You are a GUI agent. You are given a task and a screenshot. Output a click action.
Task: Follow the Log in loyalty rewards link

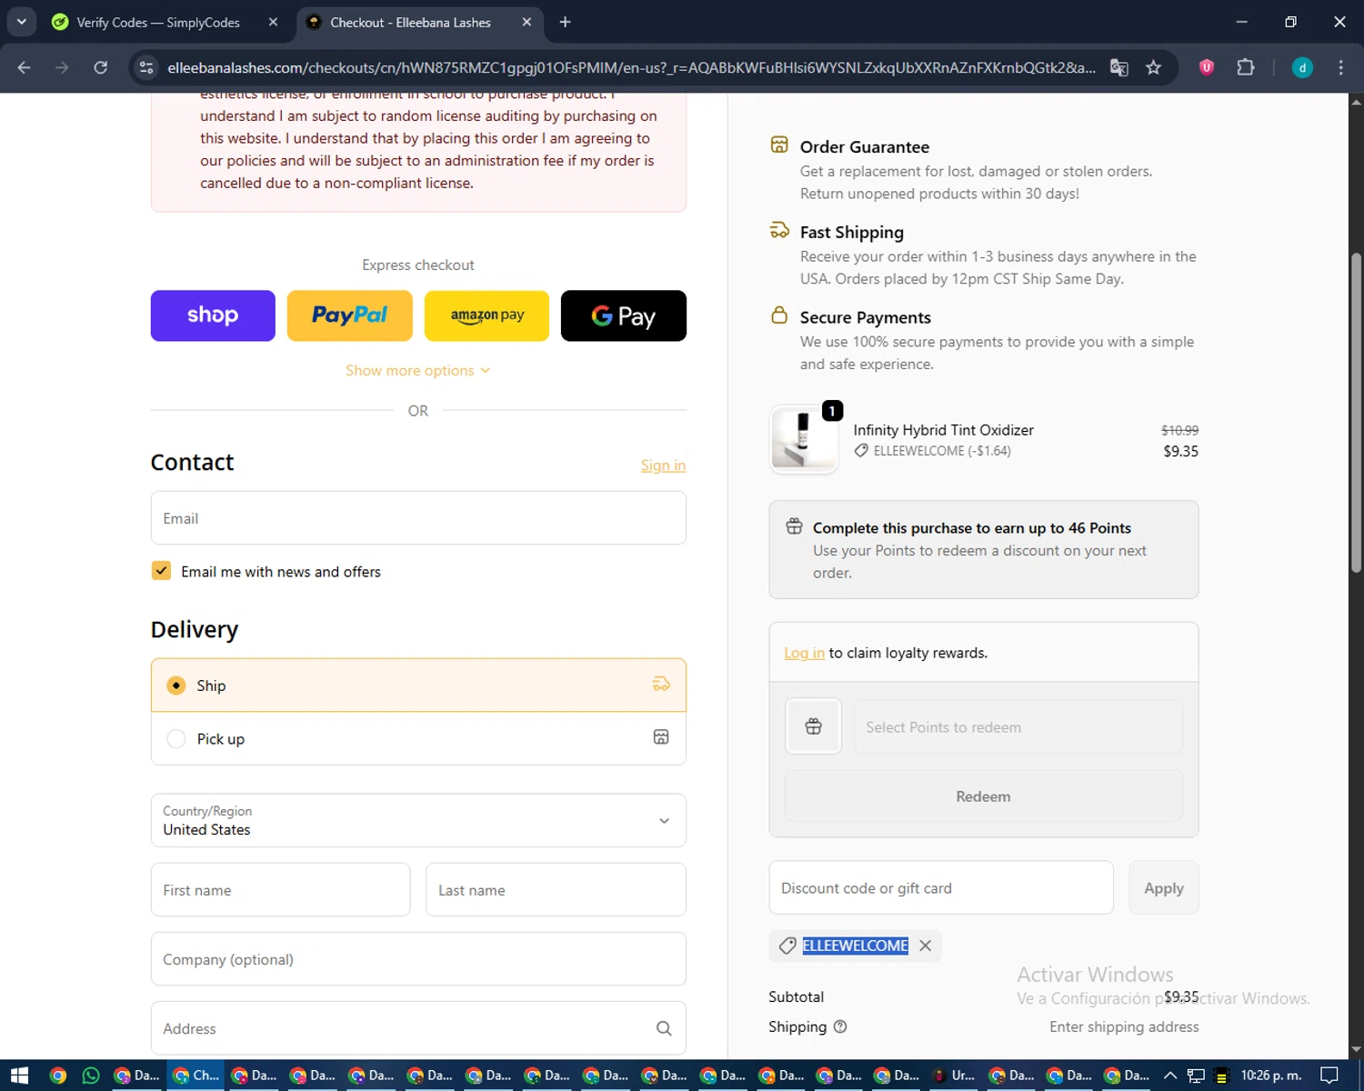click(x=804, y=653)
